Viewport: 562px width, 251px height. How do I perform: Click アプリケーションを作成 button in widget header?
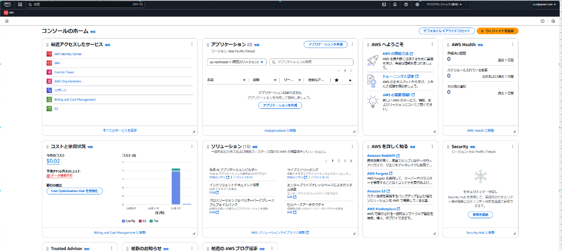pos(325,45)
